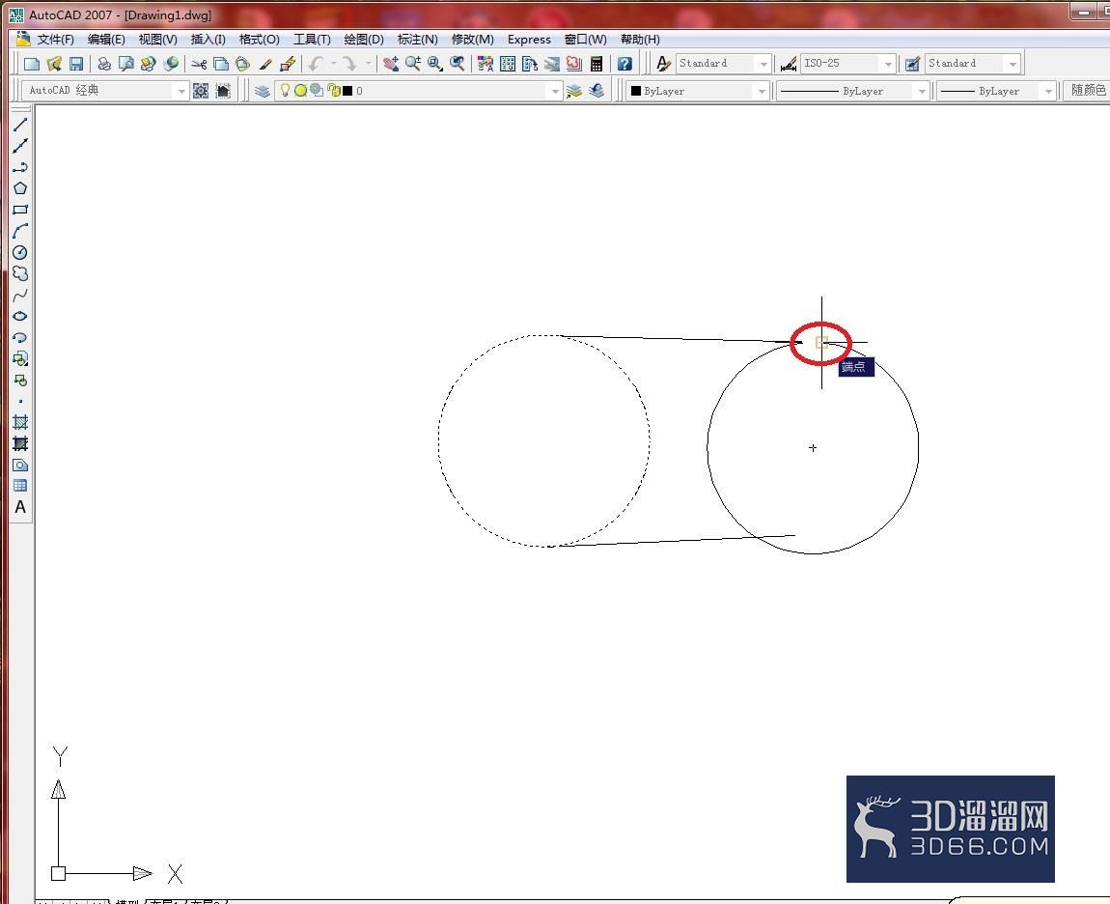Select the Gradient fill tool
This screenshot has height=904, width=1110.
pyautogui.click(x=20, y=444)
